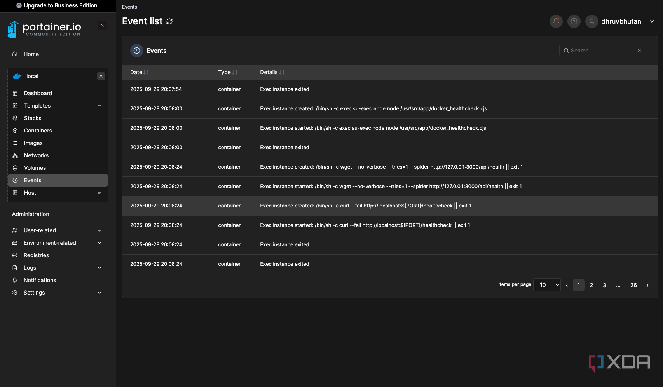Go to the next page arrow
The height and width of the screenshot is (387, 663).
tap(647, 285)
